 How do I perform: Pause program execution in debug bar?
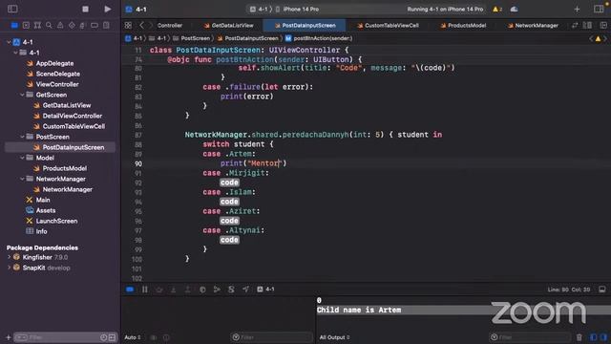pos(144,290)
